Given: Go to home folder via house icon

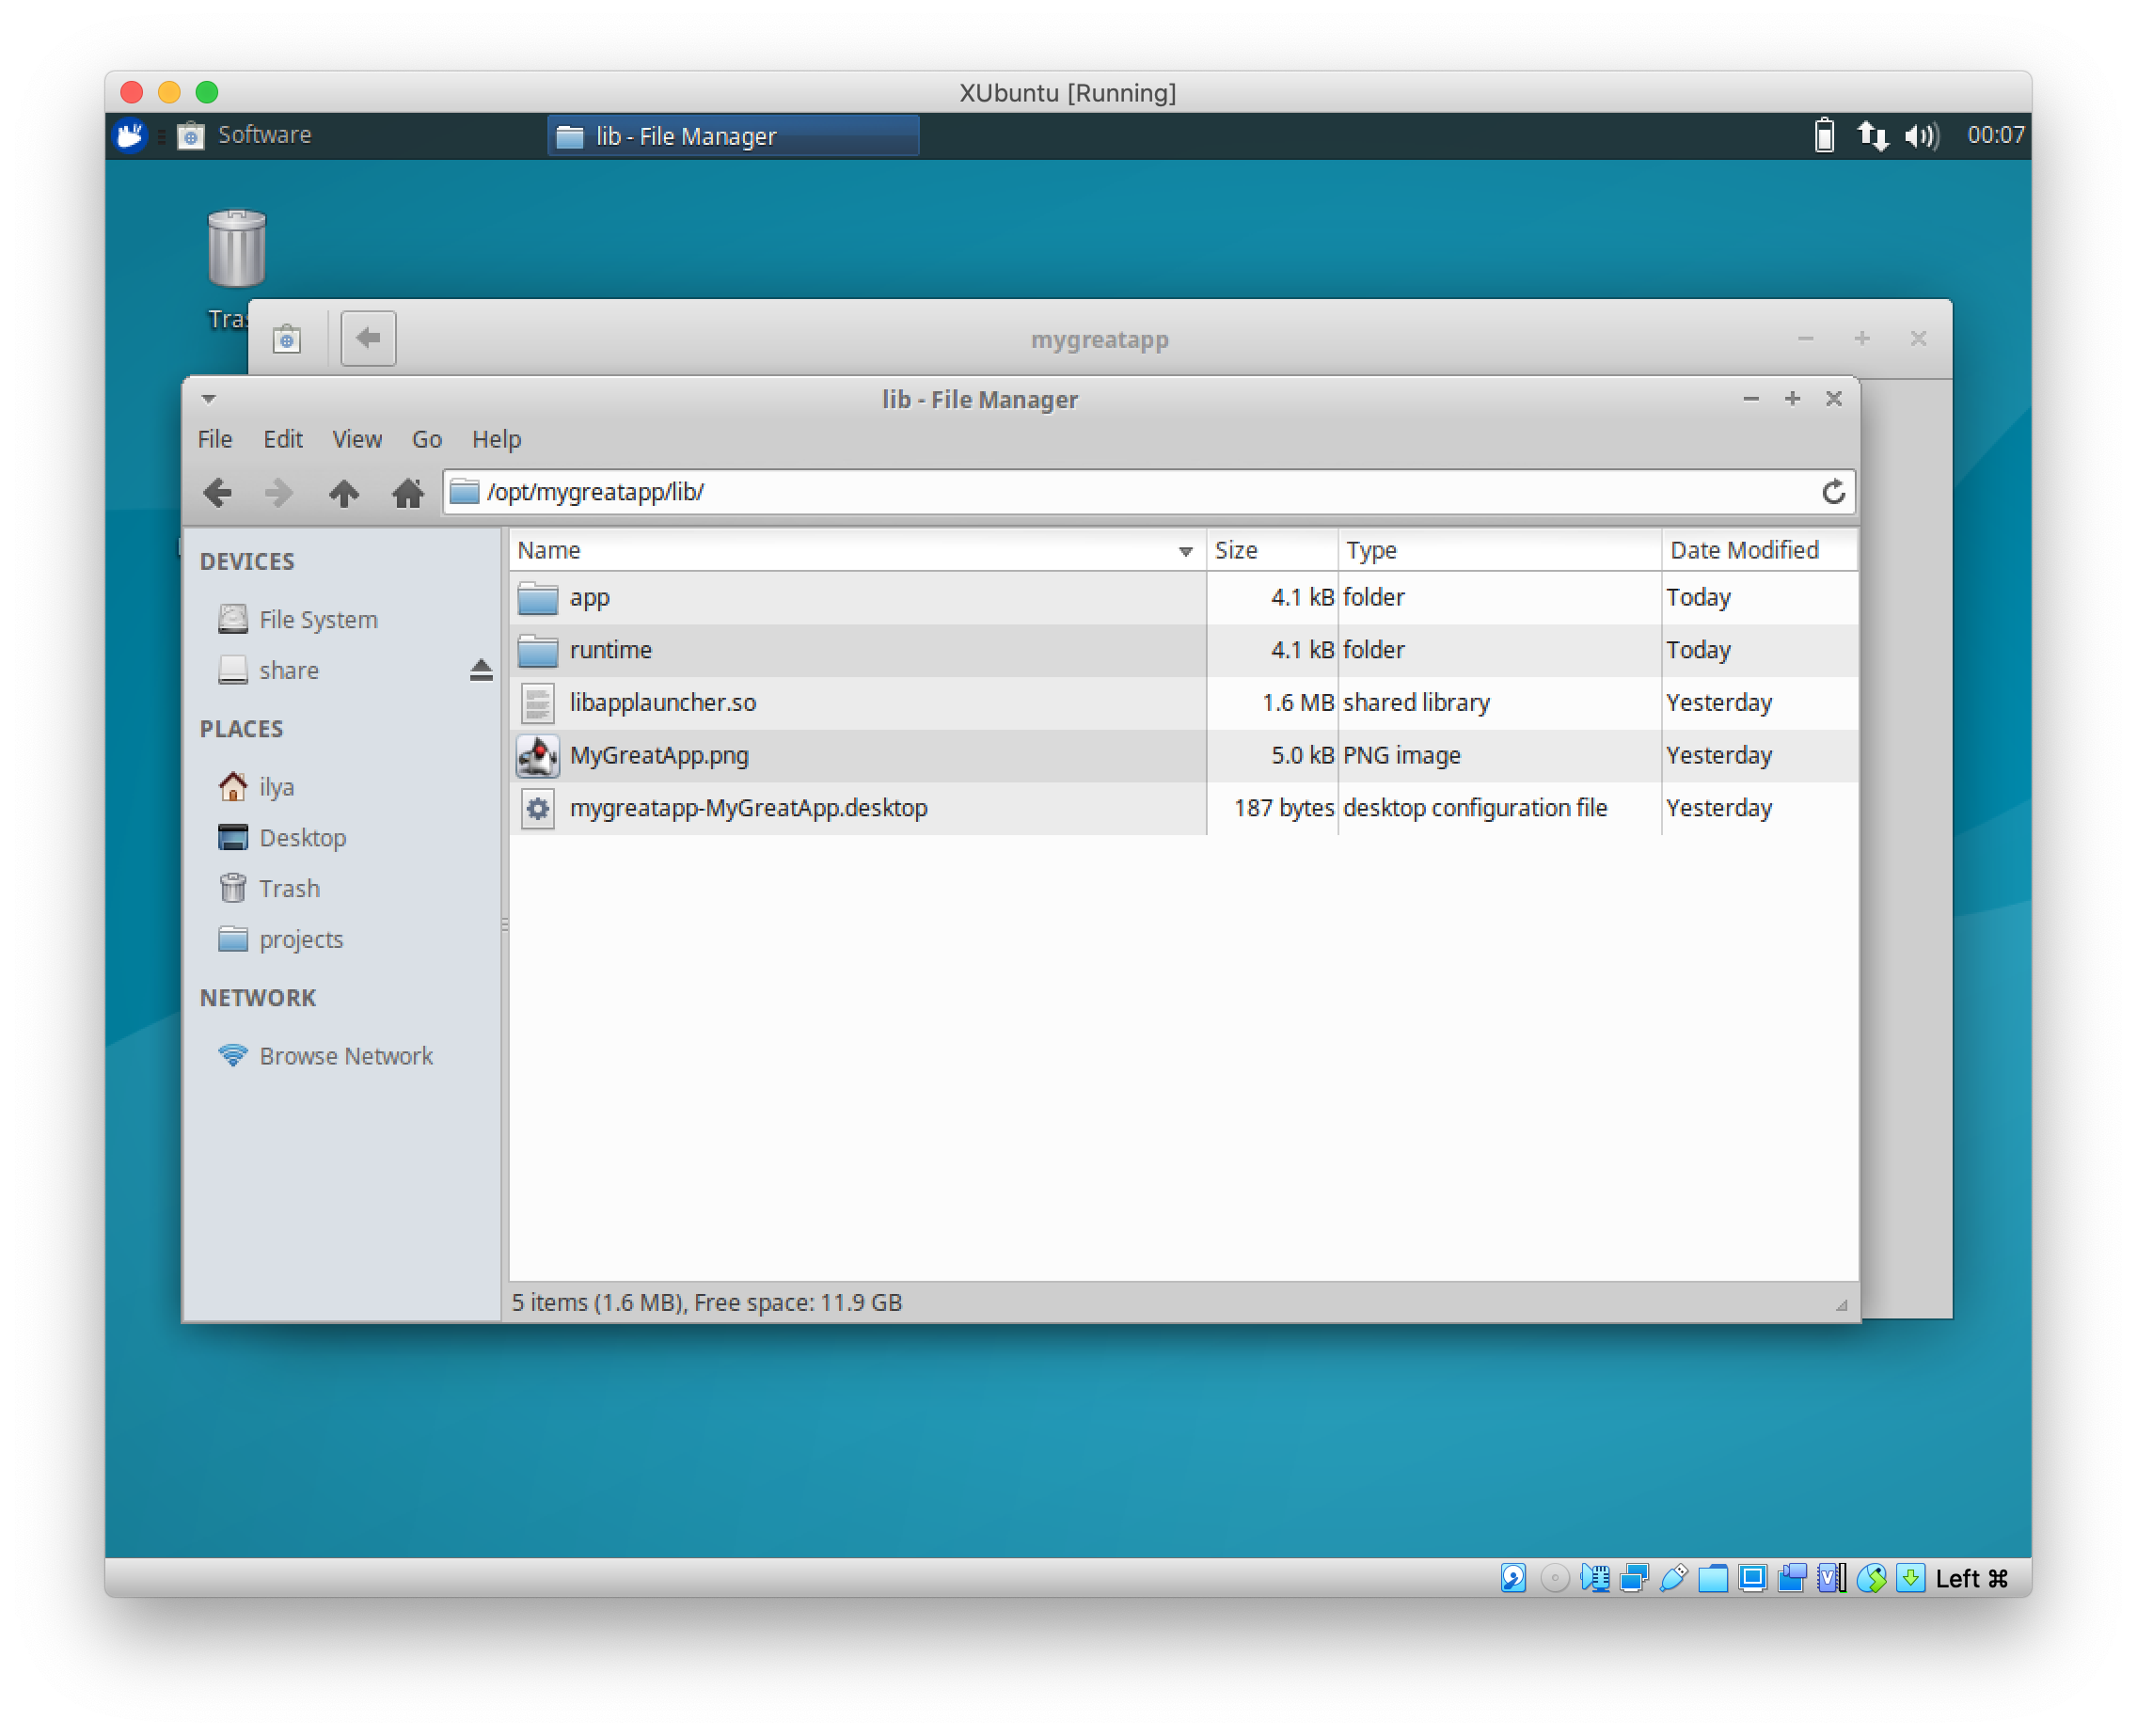Looking at the screenshot, I should 407,492.
